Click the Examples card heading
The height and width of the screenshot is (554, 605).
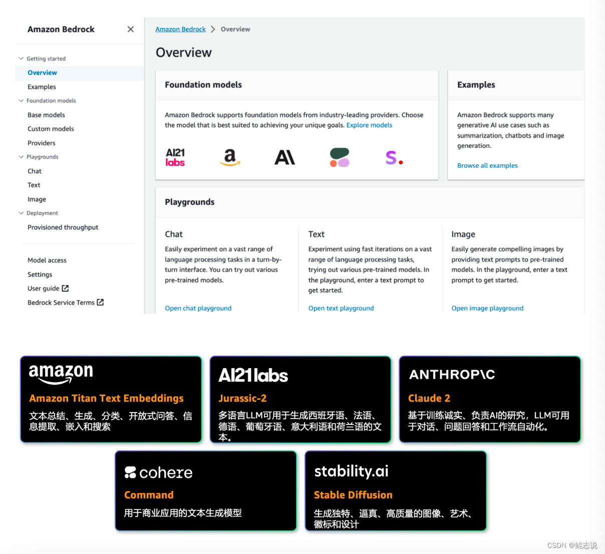[x=476, y=85]
